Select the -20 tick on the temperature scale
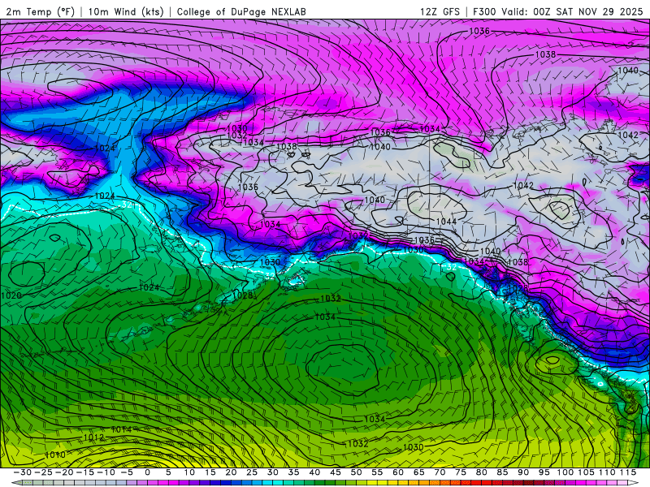This screenshot has height=487, width=650. pyautogui.click(x=64, y=472)
